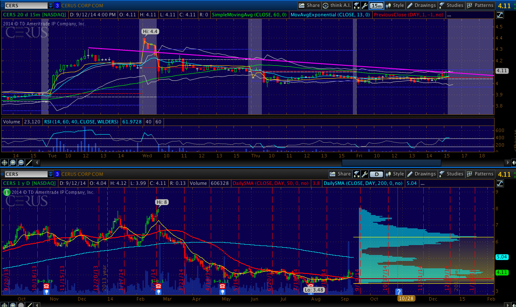Open chart settings wrench in upper chart
The width and height of the screenshot is (516, 307).
point(364,6)
